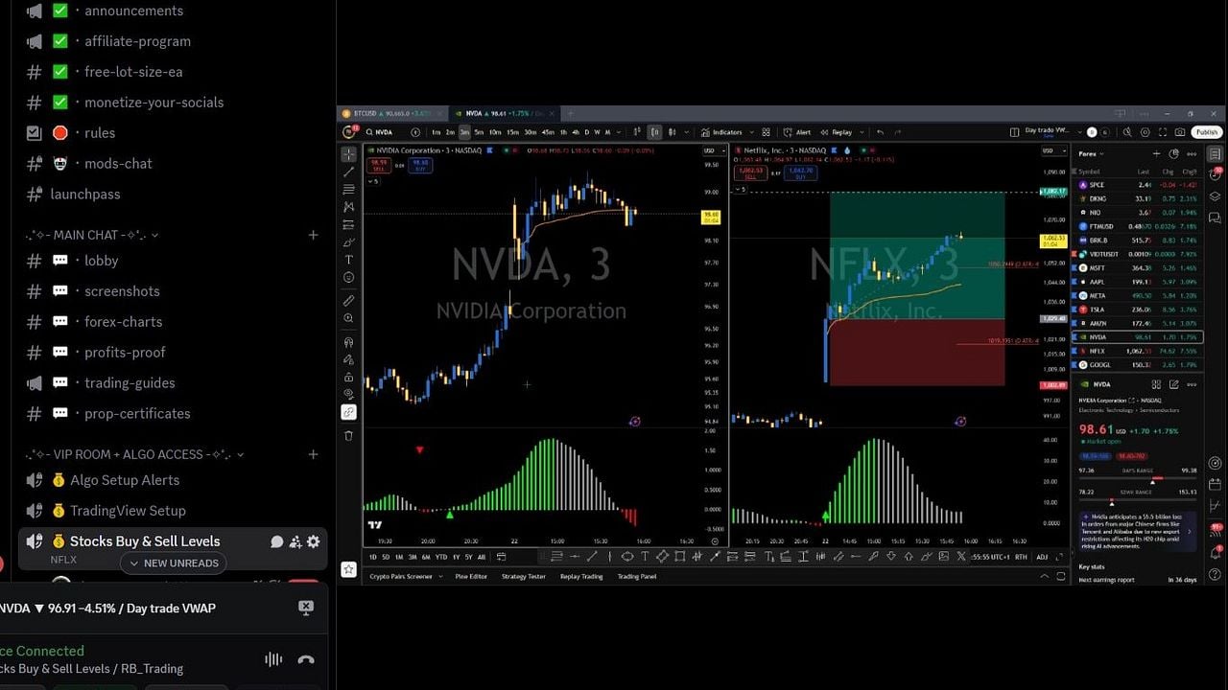The image size is (1228, 690).
Task: Open a new browser tab
Action: coord(570,113)
